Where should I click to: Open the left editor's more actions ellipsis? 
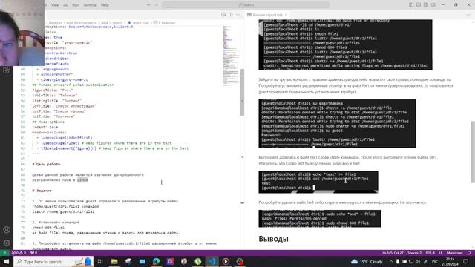tap(238, 15)
